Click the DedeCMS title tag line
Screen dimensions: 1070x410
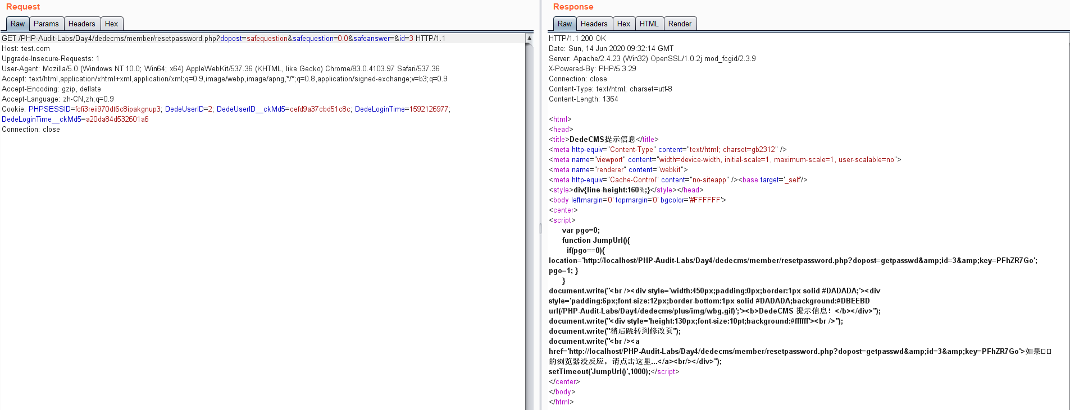click(x=604, y=140)
